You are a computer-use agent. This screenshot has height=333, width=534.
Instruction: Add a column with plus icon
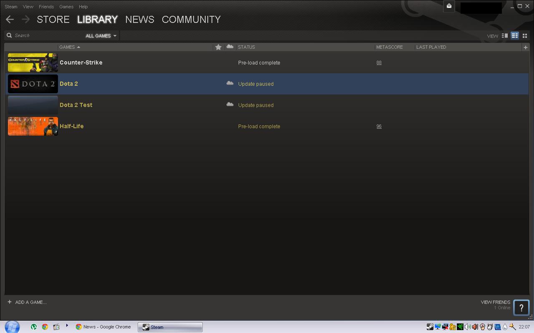click(x=525, y=47)
